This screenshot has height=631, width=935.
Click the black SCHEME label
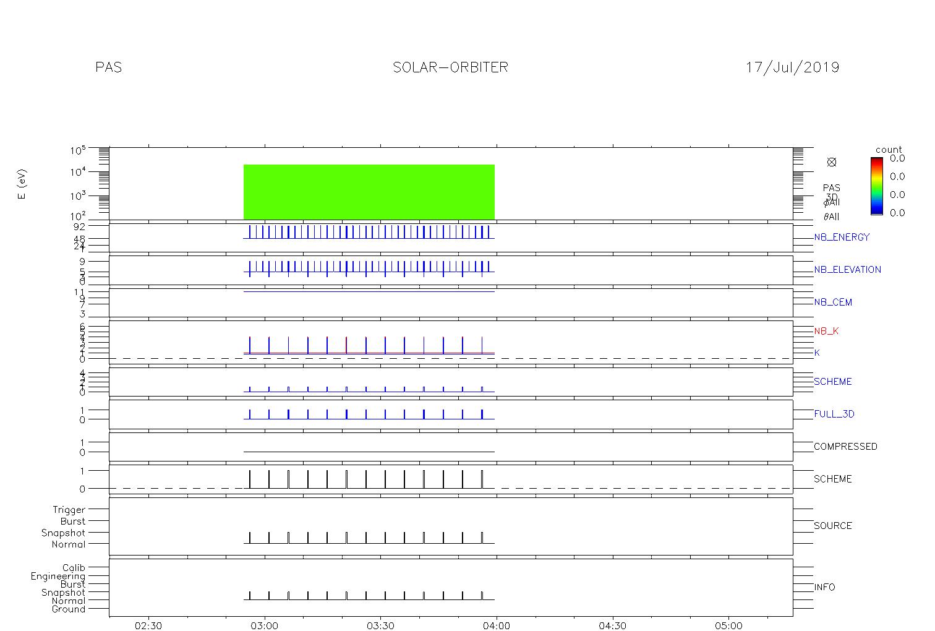tap(832, 479)
